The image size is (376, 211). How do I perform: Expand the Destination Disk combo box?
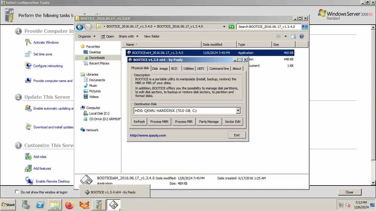point(238,111)
